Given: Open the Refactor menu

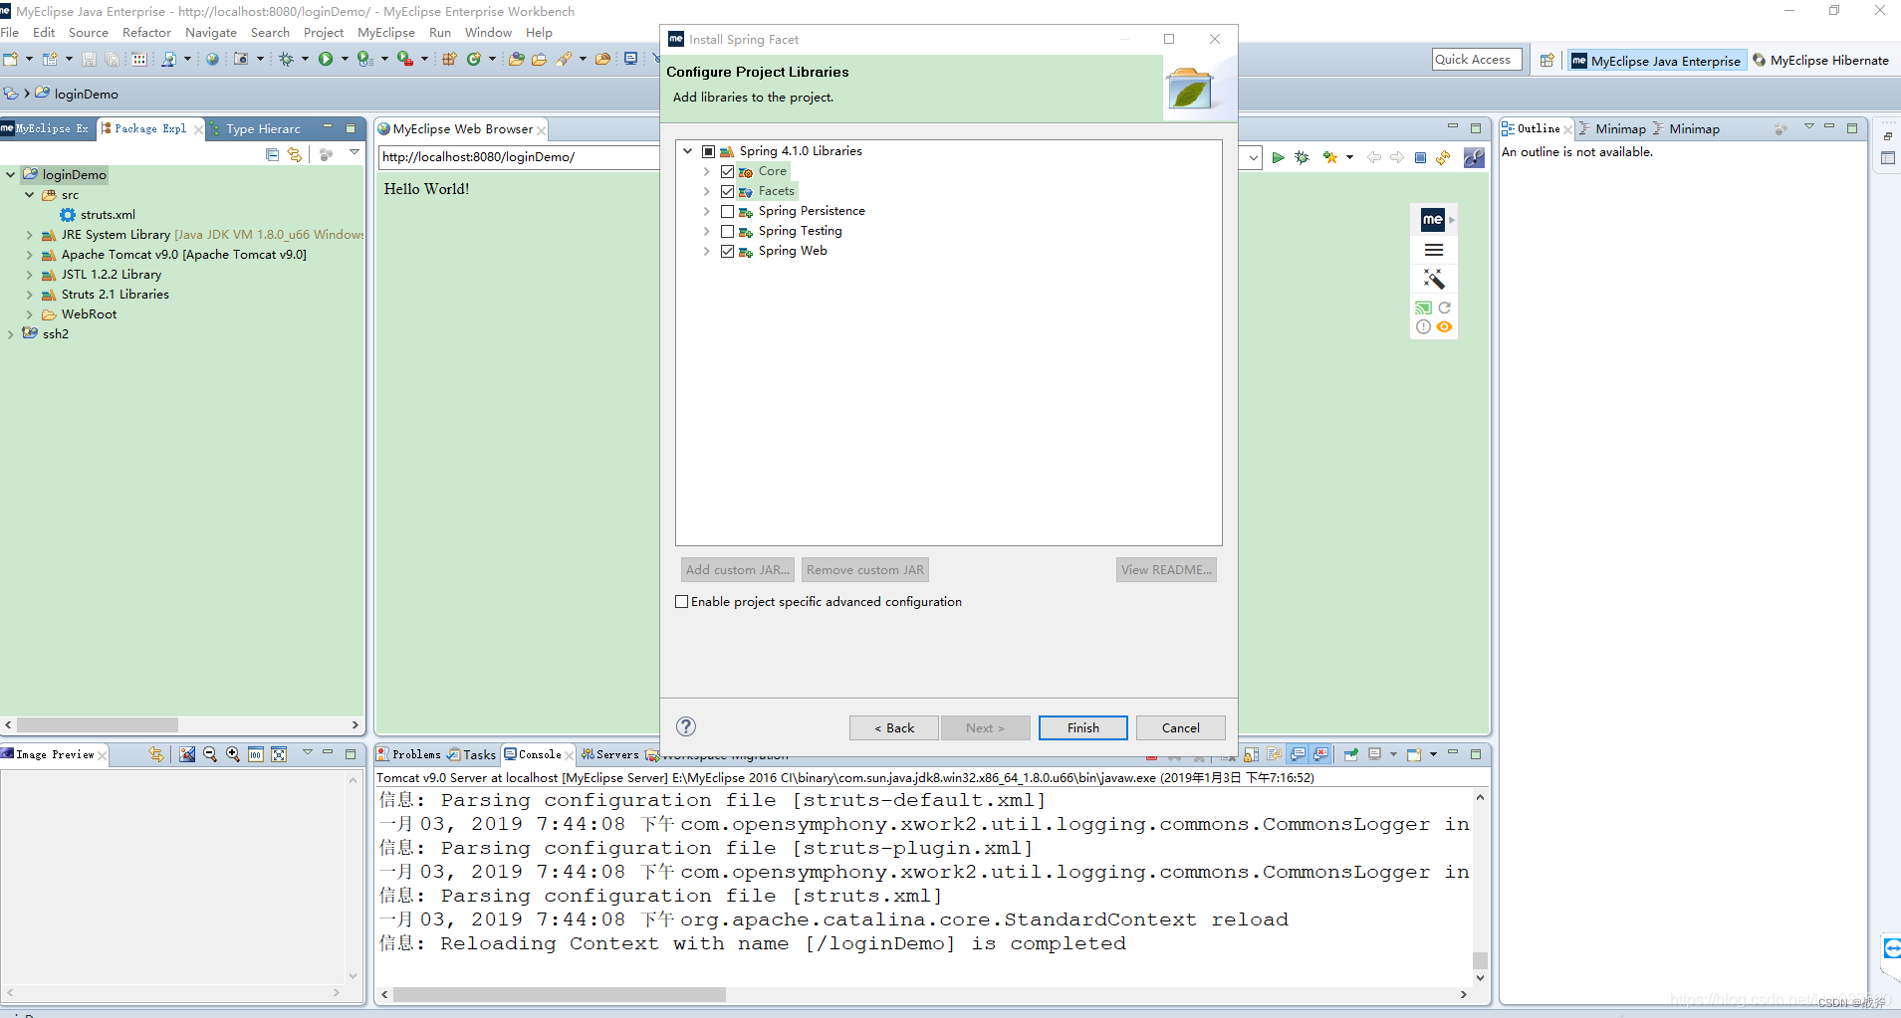Looking at the screenshot, I should [x=146, y=32].
